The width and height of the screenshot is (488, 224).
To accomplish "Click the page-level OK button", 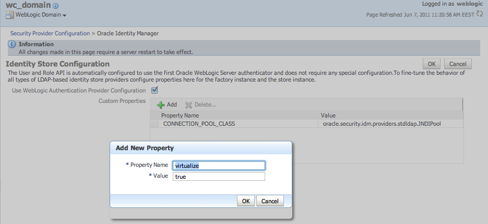I will click(431, 63).
